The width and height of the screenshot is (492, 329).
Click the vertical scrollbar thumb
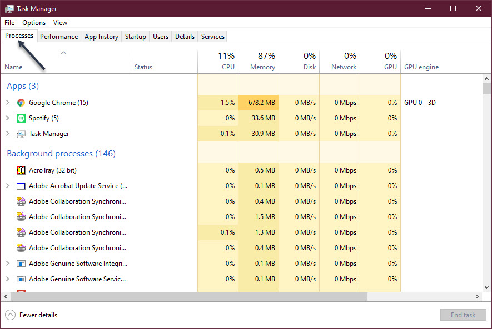click(x=486, y=89)
